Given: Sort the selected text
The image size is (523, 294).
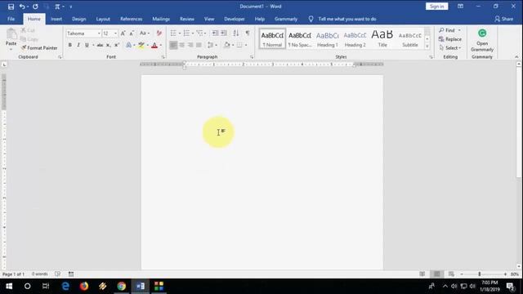Looking at the screenshot, I should (x=236, y=33).
